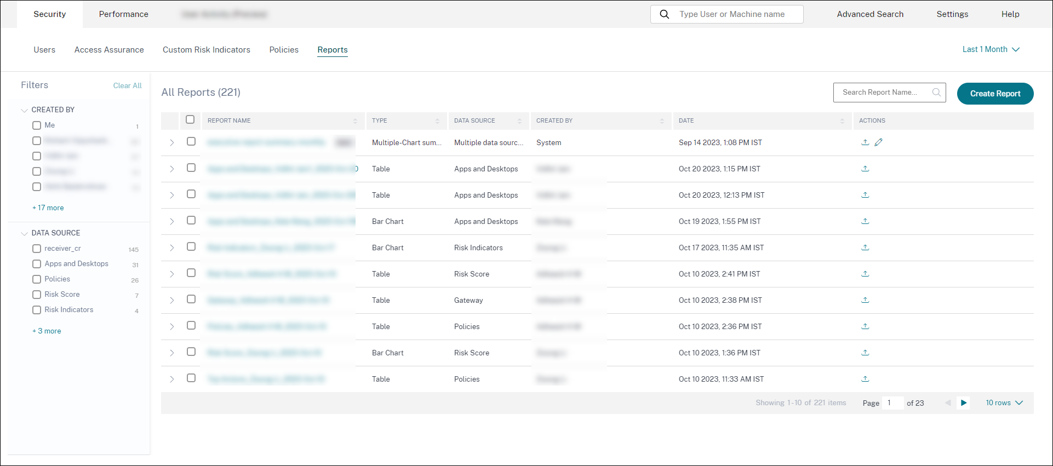Sort by the Date column sort icon
The width and height of the screenshot is (1053, 466).
coord(842,121)
